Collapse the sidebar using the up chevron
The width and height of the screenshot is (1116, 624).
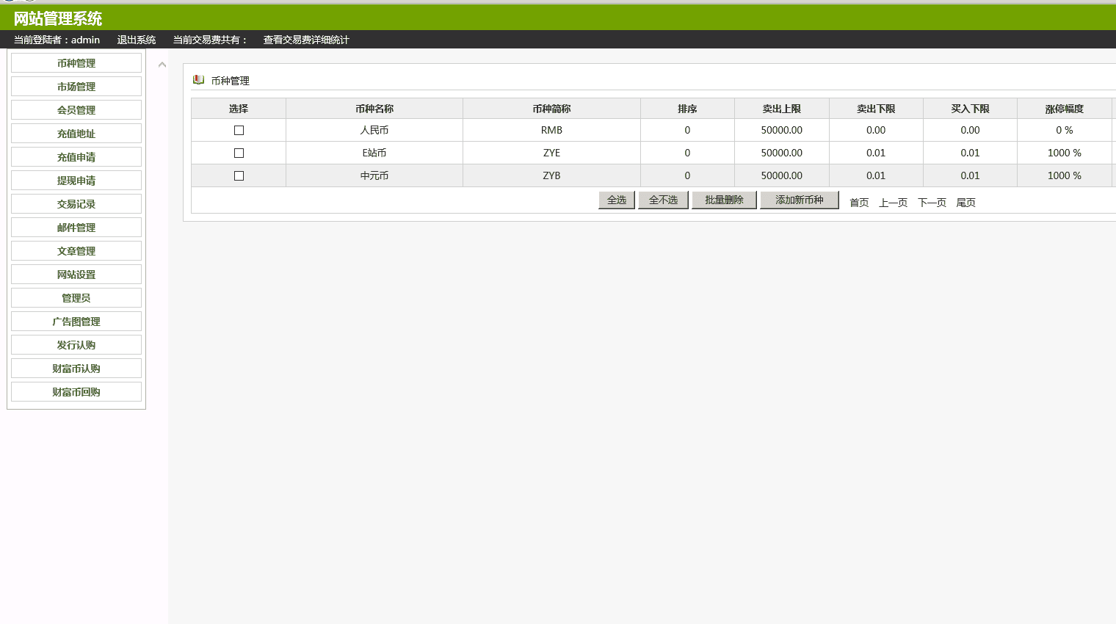[162, 65]
